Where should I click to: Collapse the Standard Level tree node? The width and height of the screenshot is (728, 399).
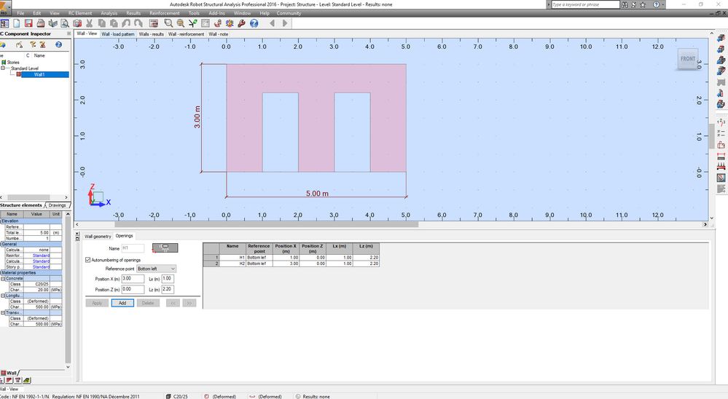coord(3,68)
